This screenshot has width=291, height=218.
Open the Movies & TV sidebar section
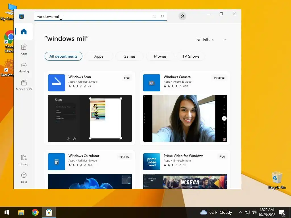pos(24,85)
